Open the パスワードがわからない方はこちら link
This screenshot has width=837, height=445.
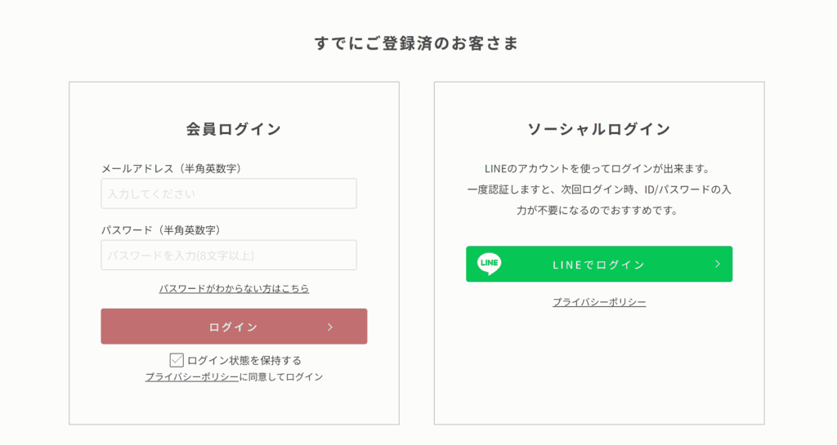(x=234, y=288)
